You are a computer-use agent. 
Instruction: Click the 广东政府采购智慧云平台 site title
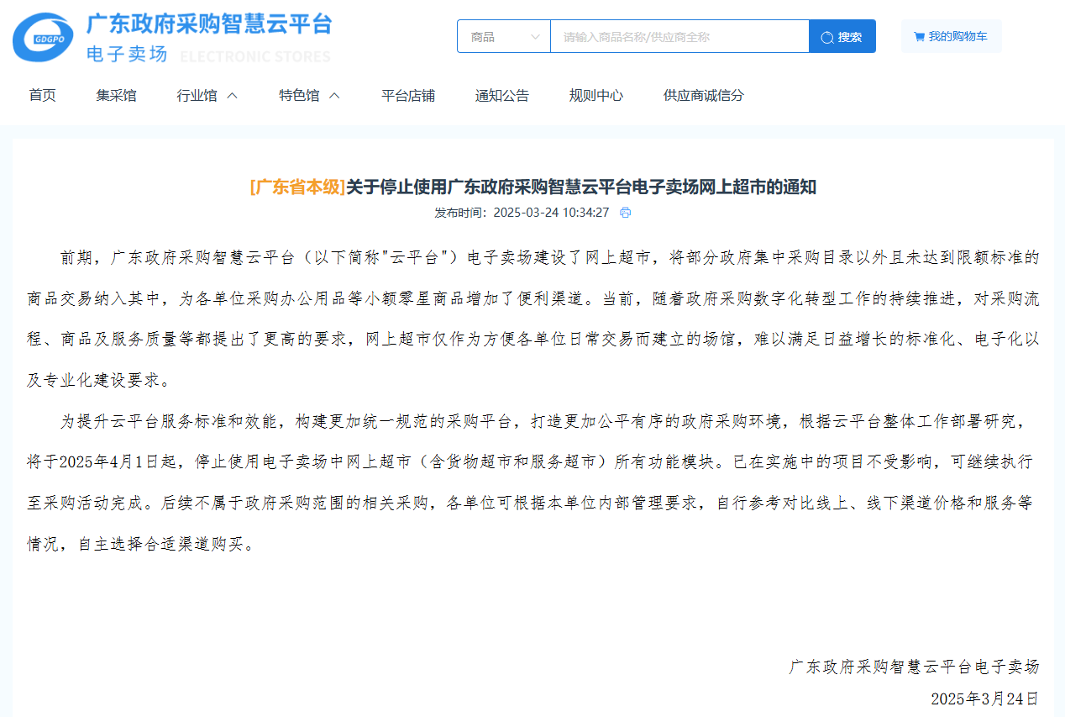coord(209,24)
